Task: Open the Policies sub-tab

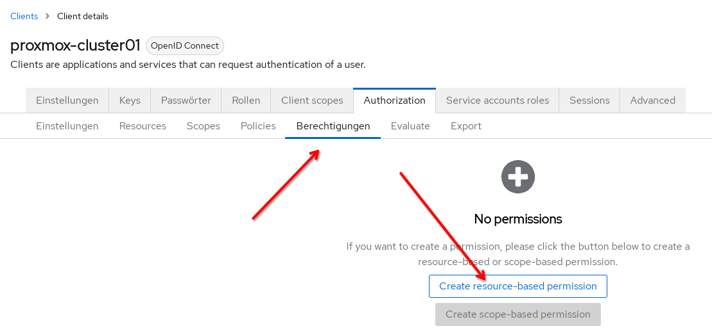Action: (258, 126)
